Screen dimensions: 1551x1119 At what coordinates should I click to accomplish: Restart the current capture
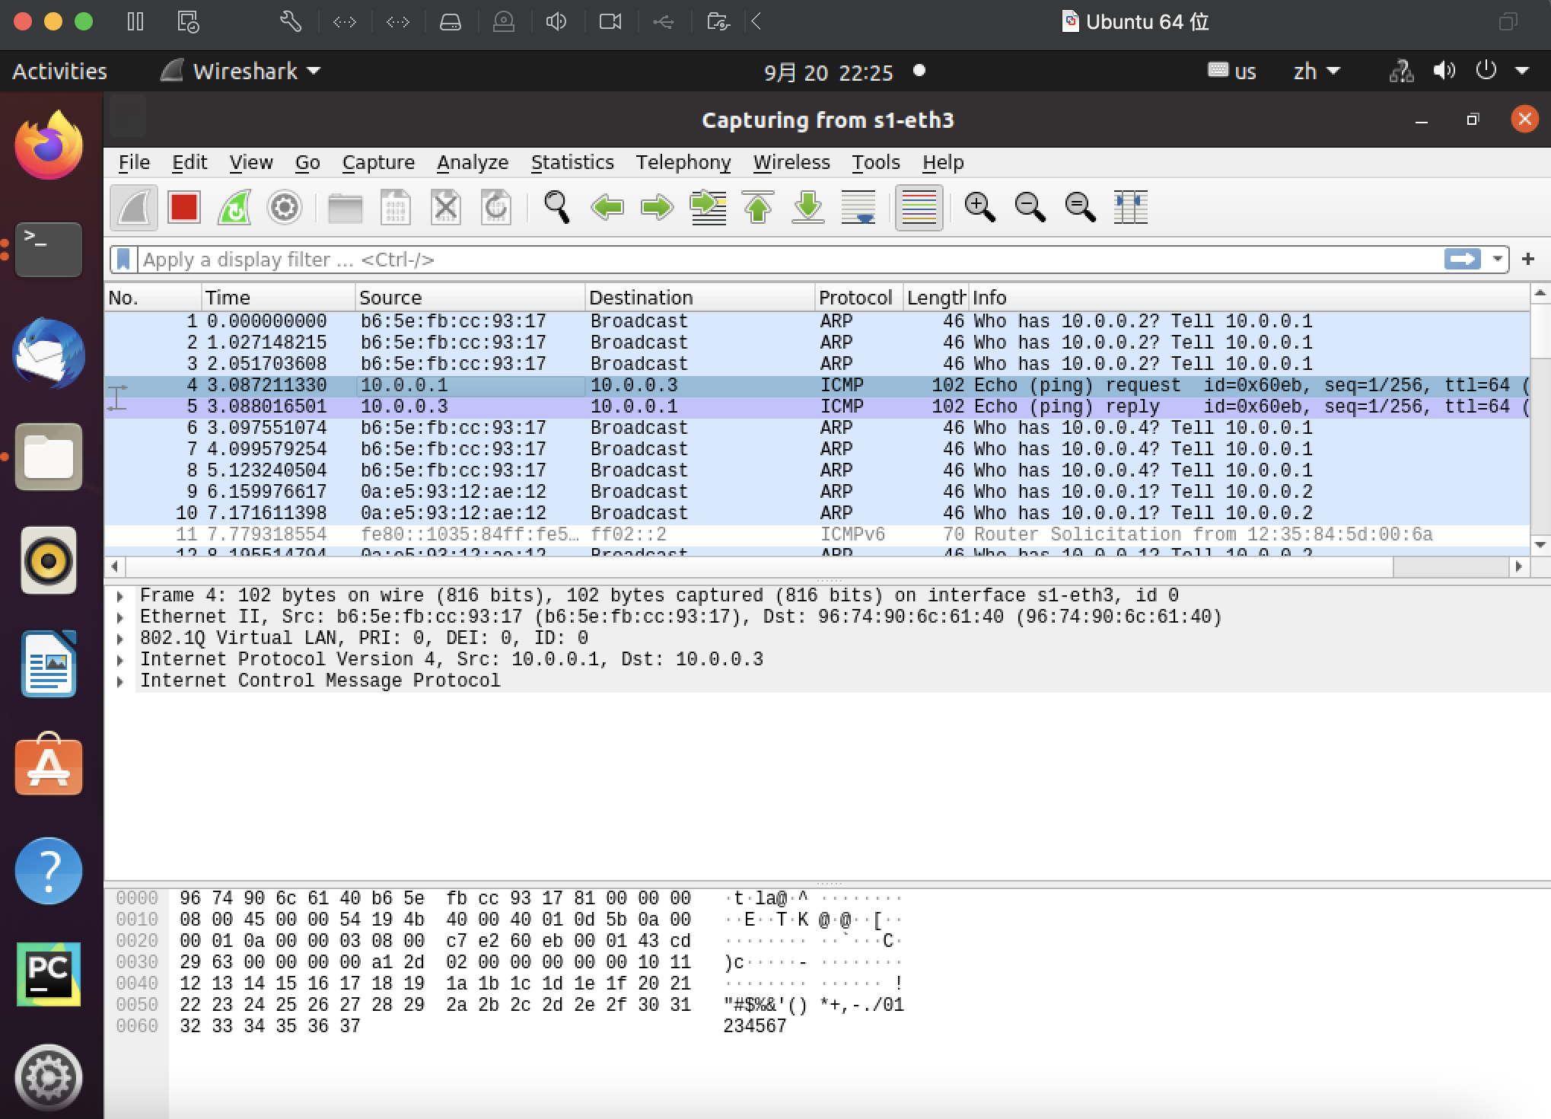pyautogui.click(x=234, y=207)
